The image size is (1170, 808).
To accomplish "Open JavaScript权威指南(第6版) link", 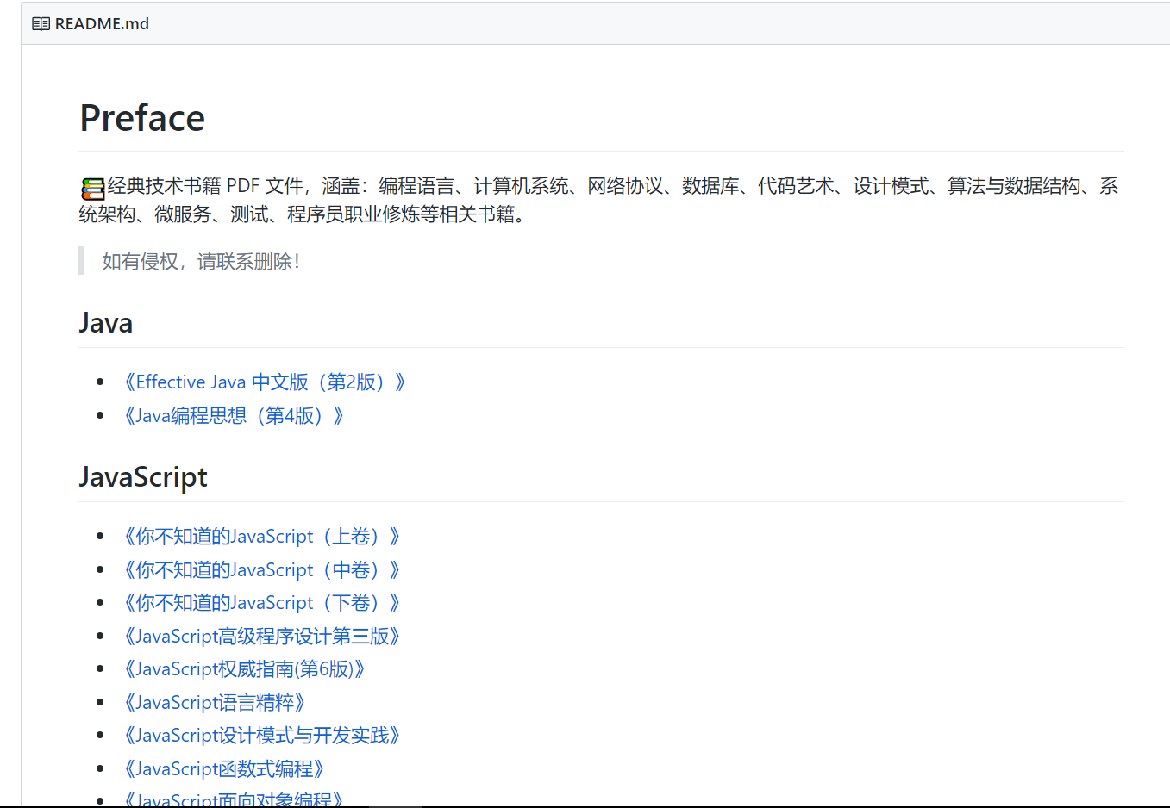I will pyautogui.click(x=243, y=669).
